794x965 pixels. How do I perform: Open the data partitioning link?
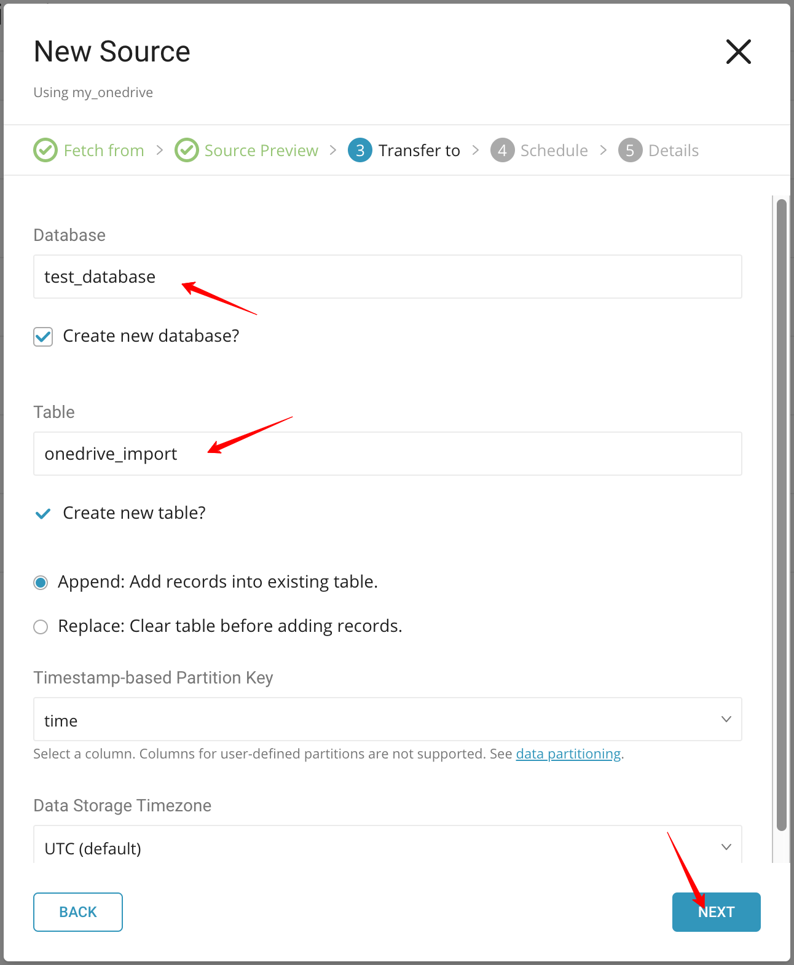[568, 754]
